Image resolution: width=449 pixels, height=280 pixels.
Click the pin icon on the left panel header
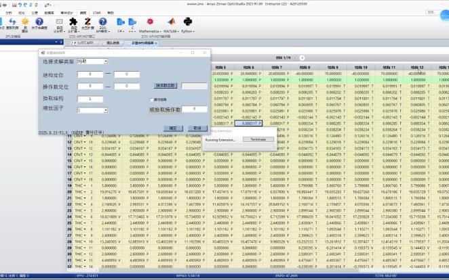point(61,42)
